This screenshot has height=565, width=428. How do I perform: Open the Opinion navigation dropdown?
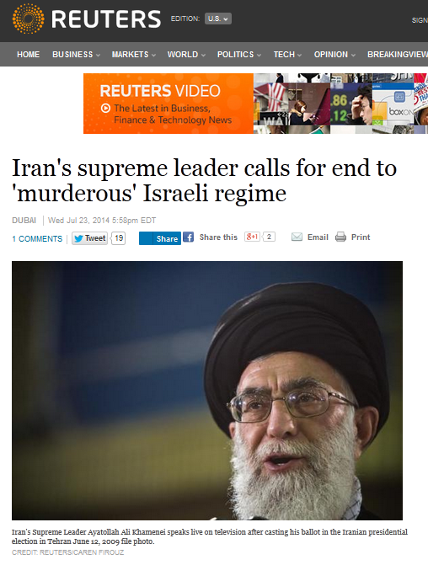[334, 55]
